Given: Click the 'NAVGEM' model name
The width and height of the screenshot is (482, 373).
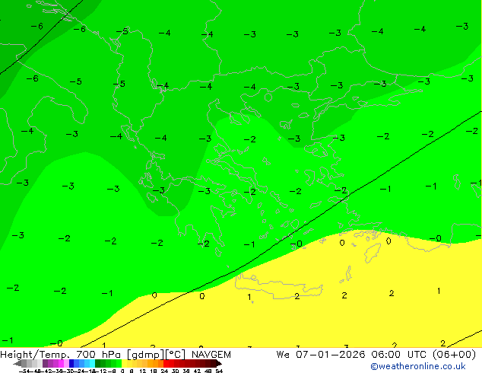Looking at the screenshot, I should tap(211, 355).
